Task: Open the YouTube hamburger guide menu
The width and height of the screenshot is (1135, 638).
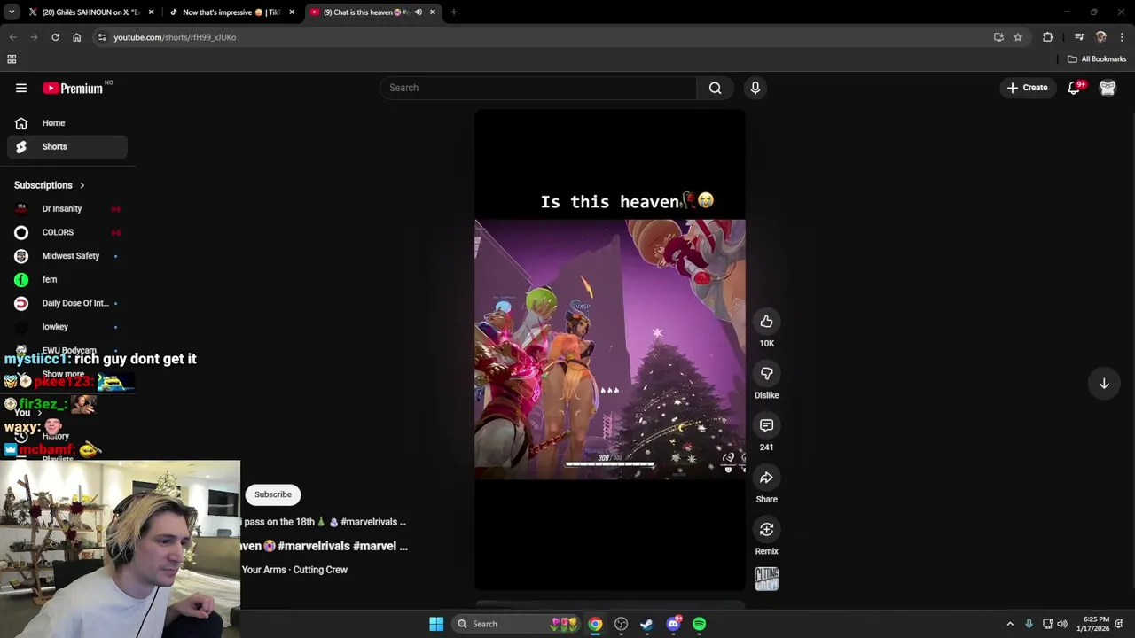Action: tap(21, 88)
